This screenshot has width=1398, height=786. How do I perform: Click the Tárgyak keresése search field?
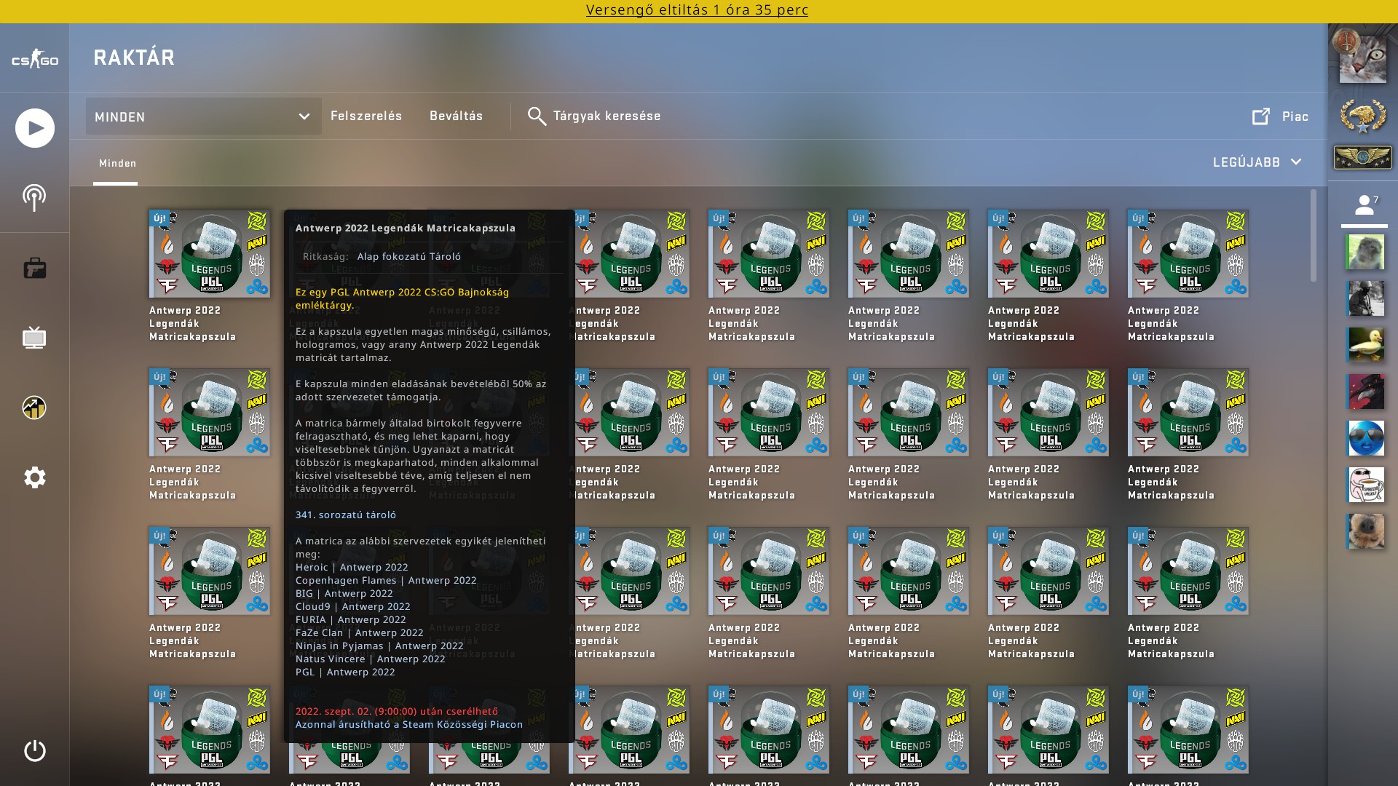point(607,116)
